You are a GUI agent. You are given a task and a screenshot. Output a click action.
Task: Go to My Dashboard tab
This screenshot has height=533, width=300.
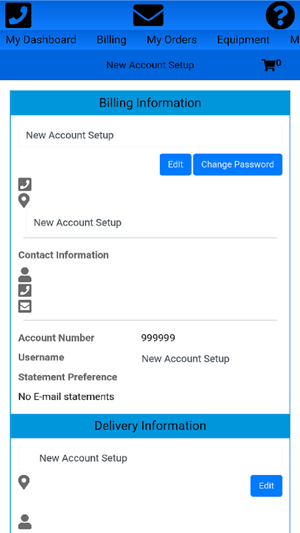pyautogui.click(x=41, y=40)
